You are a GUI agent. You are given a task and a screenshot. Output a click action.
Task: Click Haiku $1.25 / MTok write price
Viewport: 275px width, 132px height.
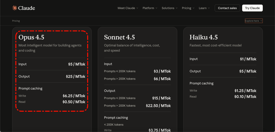coord(245,91)
